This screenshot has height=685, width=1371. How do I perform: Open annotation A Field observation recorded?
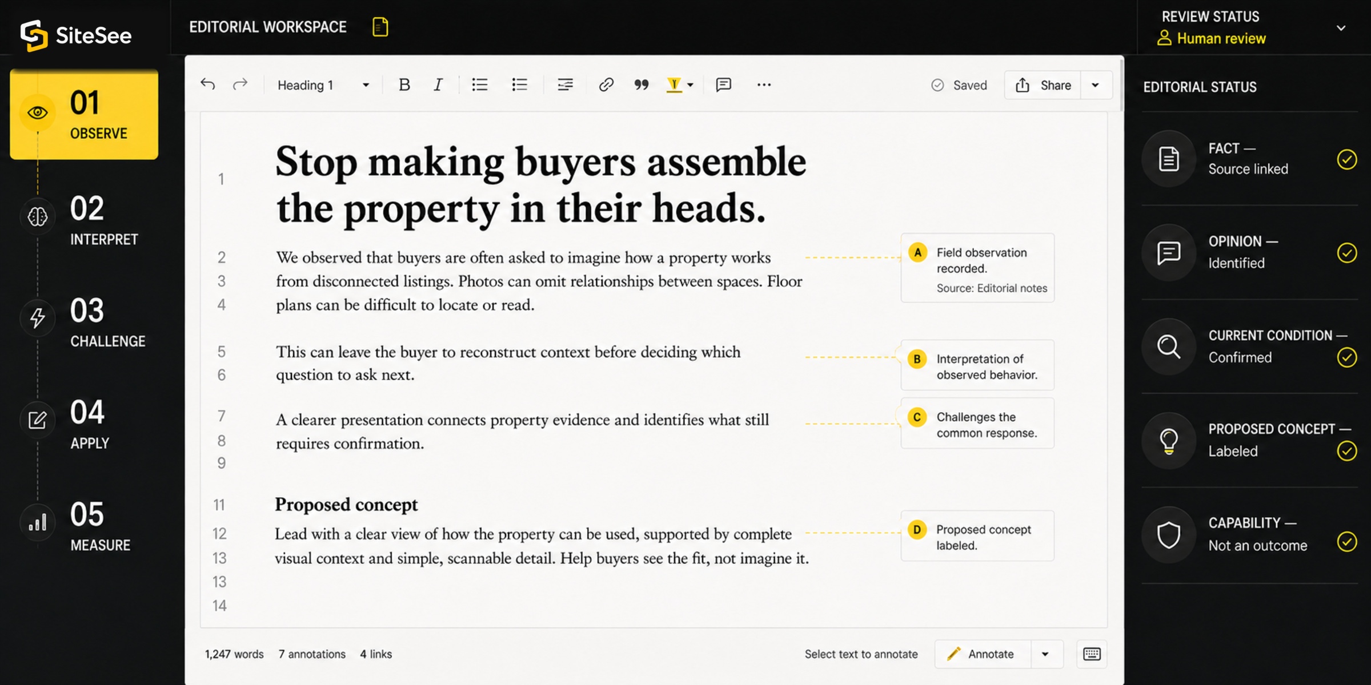(978, 268)
